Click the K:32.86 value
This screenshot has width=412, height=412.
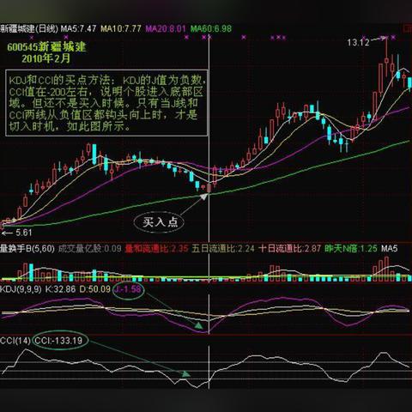coord(60,289)
